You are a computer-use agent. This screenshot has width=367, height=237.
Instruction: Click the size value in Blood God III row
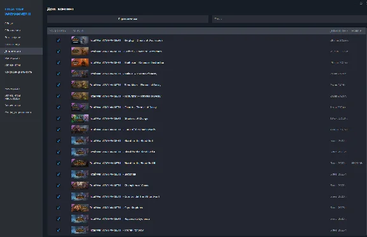point(357,163)
